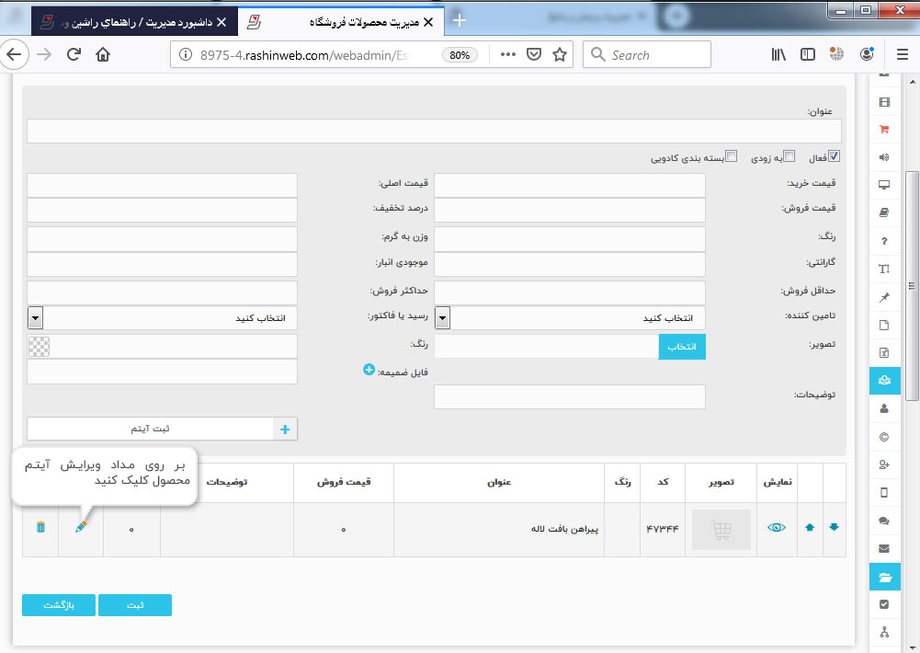Click the browser Back button
Image resolution: width=920 pixels, height=653 pixels.
[14, 54]
